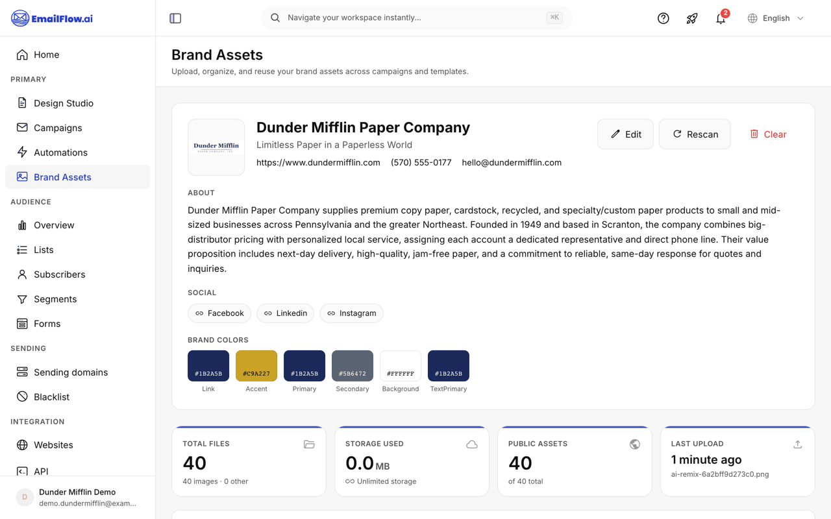Screen dimensions: 831x519
Task: Open the Facebook social link
Action: pos(219,313)
